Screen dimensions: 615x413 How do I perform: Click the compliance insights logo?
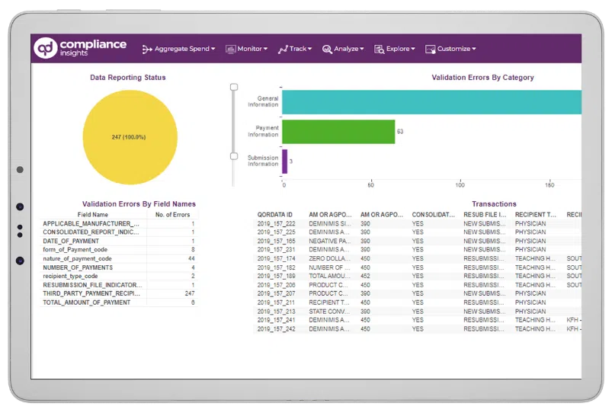point(80,48)
